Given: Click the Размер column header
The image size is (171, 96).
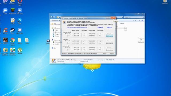Looking at the screenshot, I should (x=122, y=23).
